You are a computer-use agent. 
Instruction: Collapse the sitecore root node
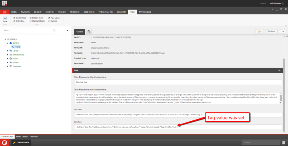click(5, 39)
